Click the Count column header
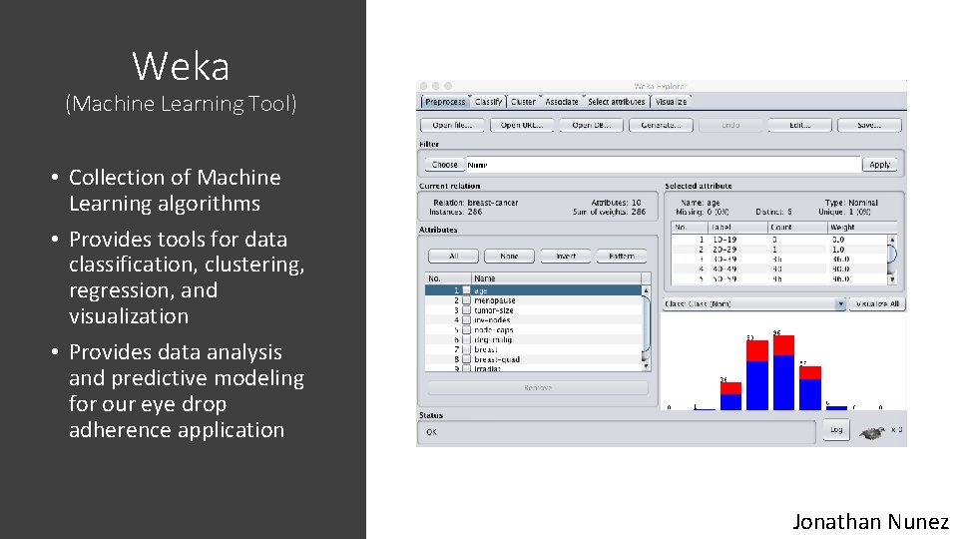This screenshot has height=539, width=958. pyautogui.click(x=797, y=228)
